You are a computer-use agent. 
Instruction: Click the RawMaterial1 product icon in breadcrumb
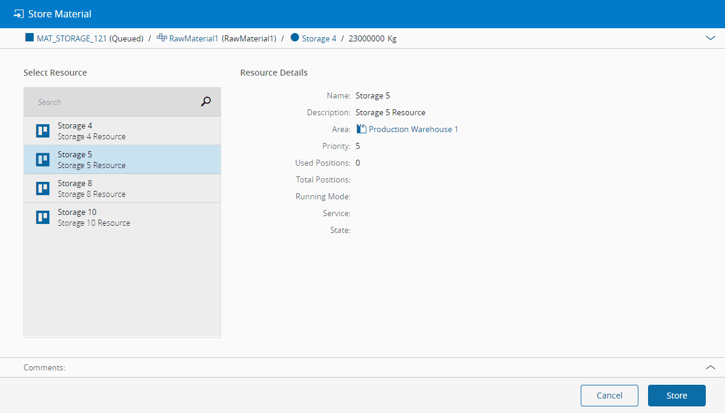tap(162, 38)
